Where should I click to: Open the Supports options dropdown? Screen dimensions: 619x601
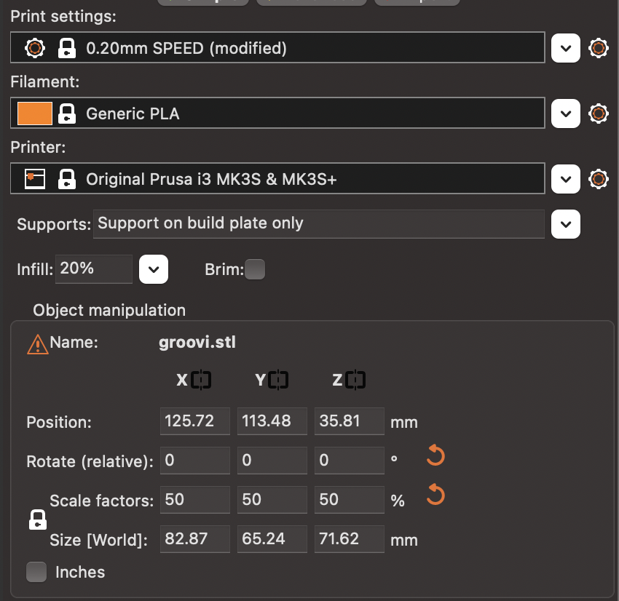[x=566, y=224]
